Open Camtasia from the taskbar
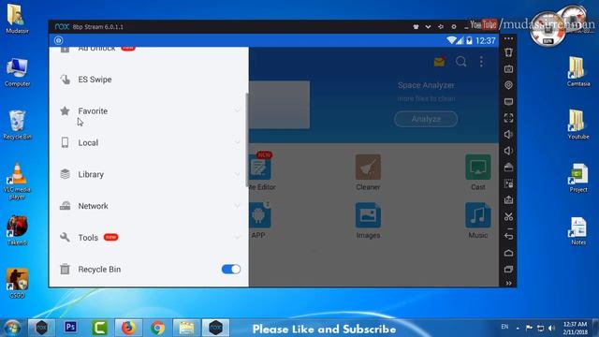The height and width of the screenshot is (337, 599). click(100, 328)
